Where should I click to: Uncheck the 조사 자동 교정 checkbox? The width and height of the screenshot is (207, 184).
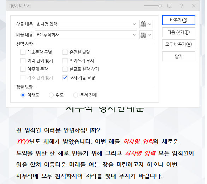(65, 78)
